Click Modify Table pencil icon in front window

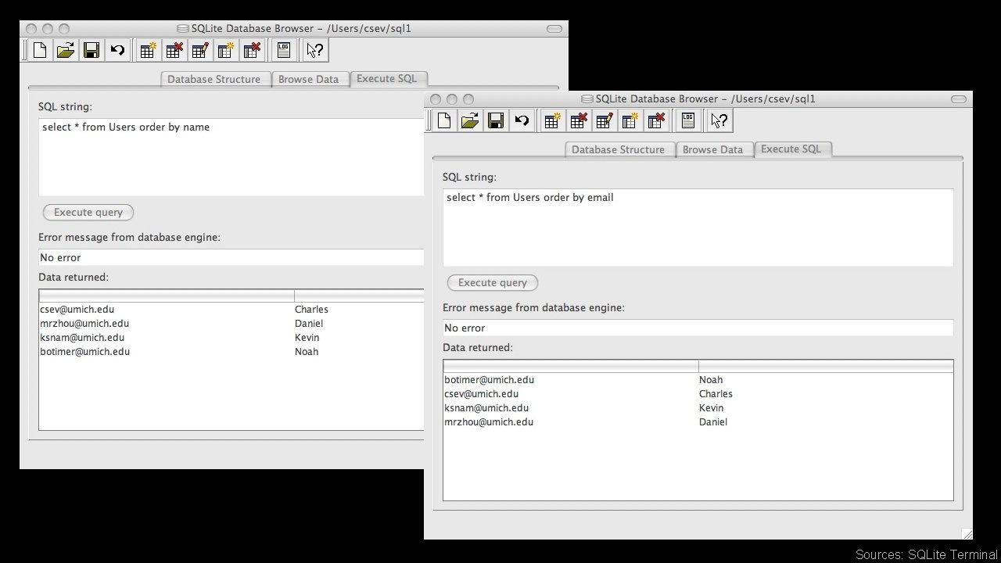pos(604,120)
